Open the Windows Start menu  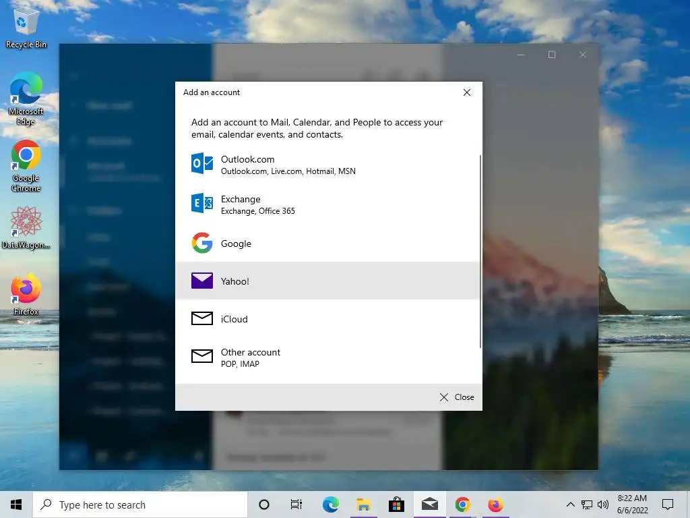pos(16,505)
